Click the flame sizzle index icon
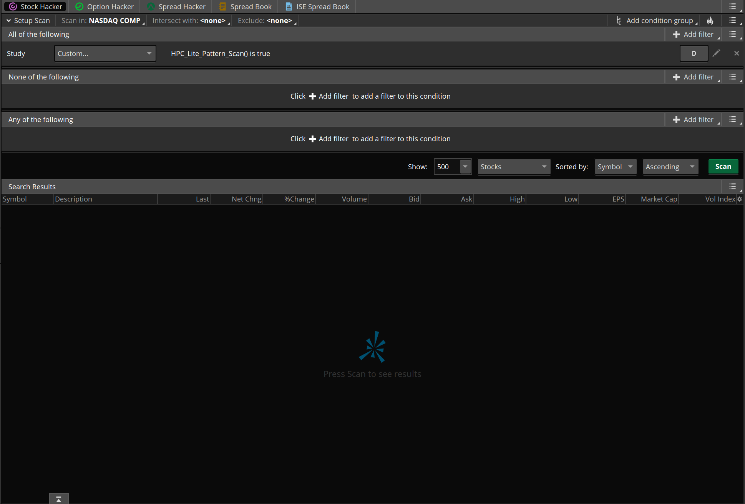This screenshot has height=504, width=745. point(710,21)
